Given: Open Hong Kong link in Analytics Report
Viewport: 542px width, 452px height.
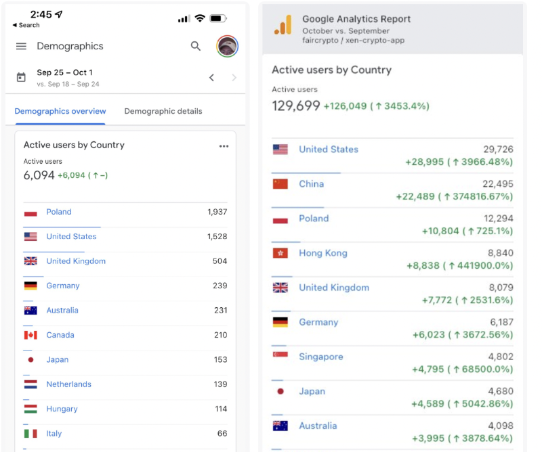Looking at the screenshot, I should coord(323,253).
